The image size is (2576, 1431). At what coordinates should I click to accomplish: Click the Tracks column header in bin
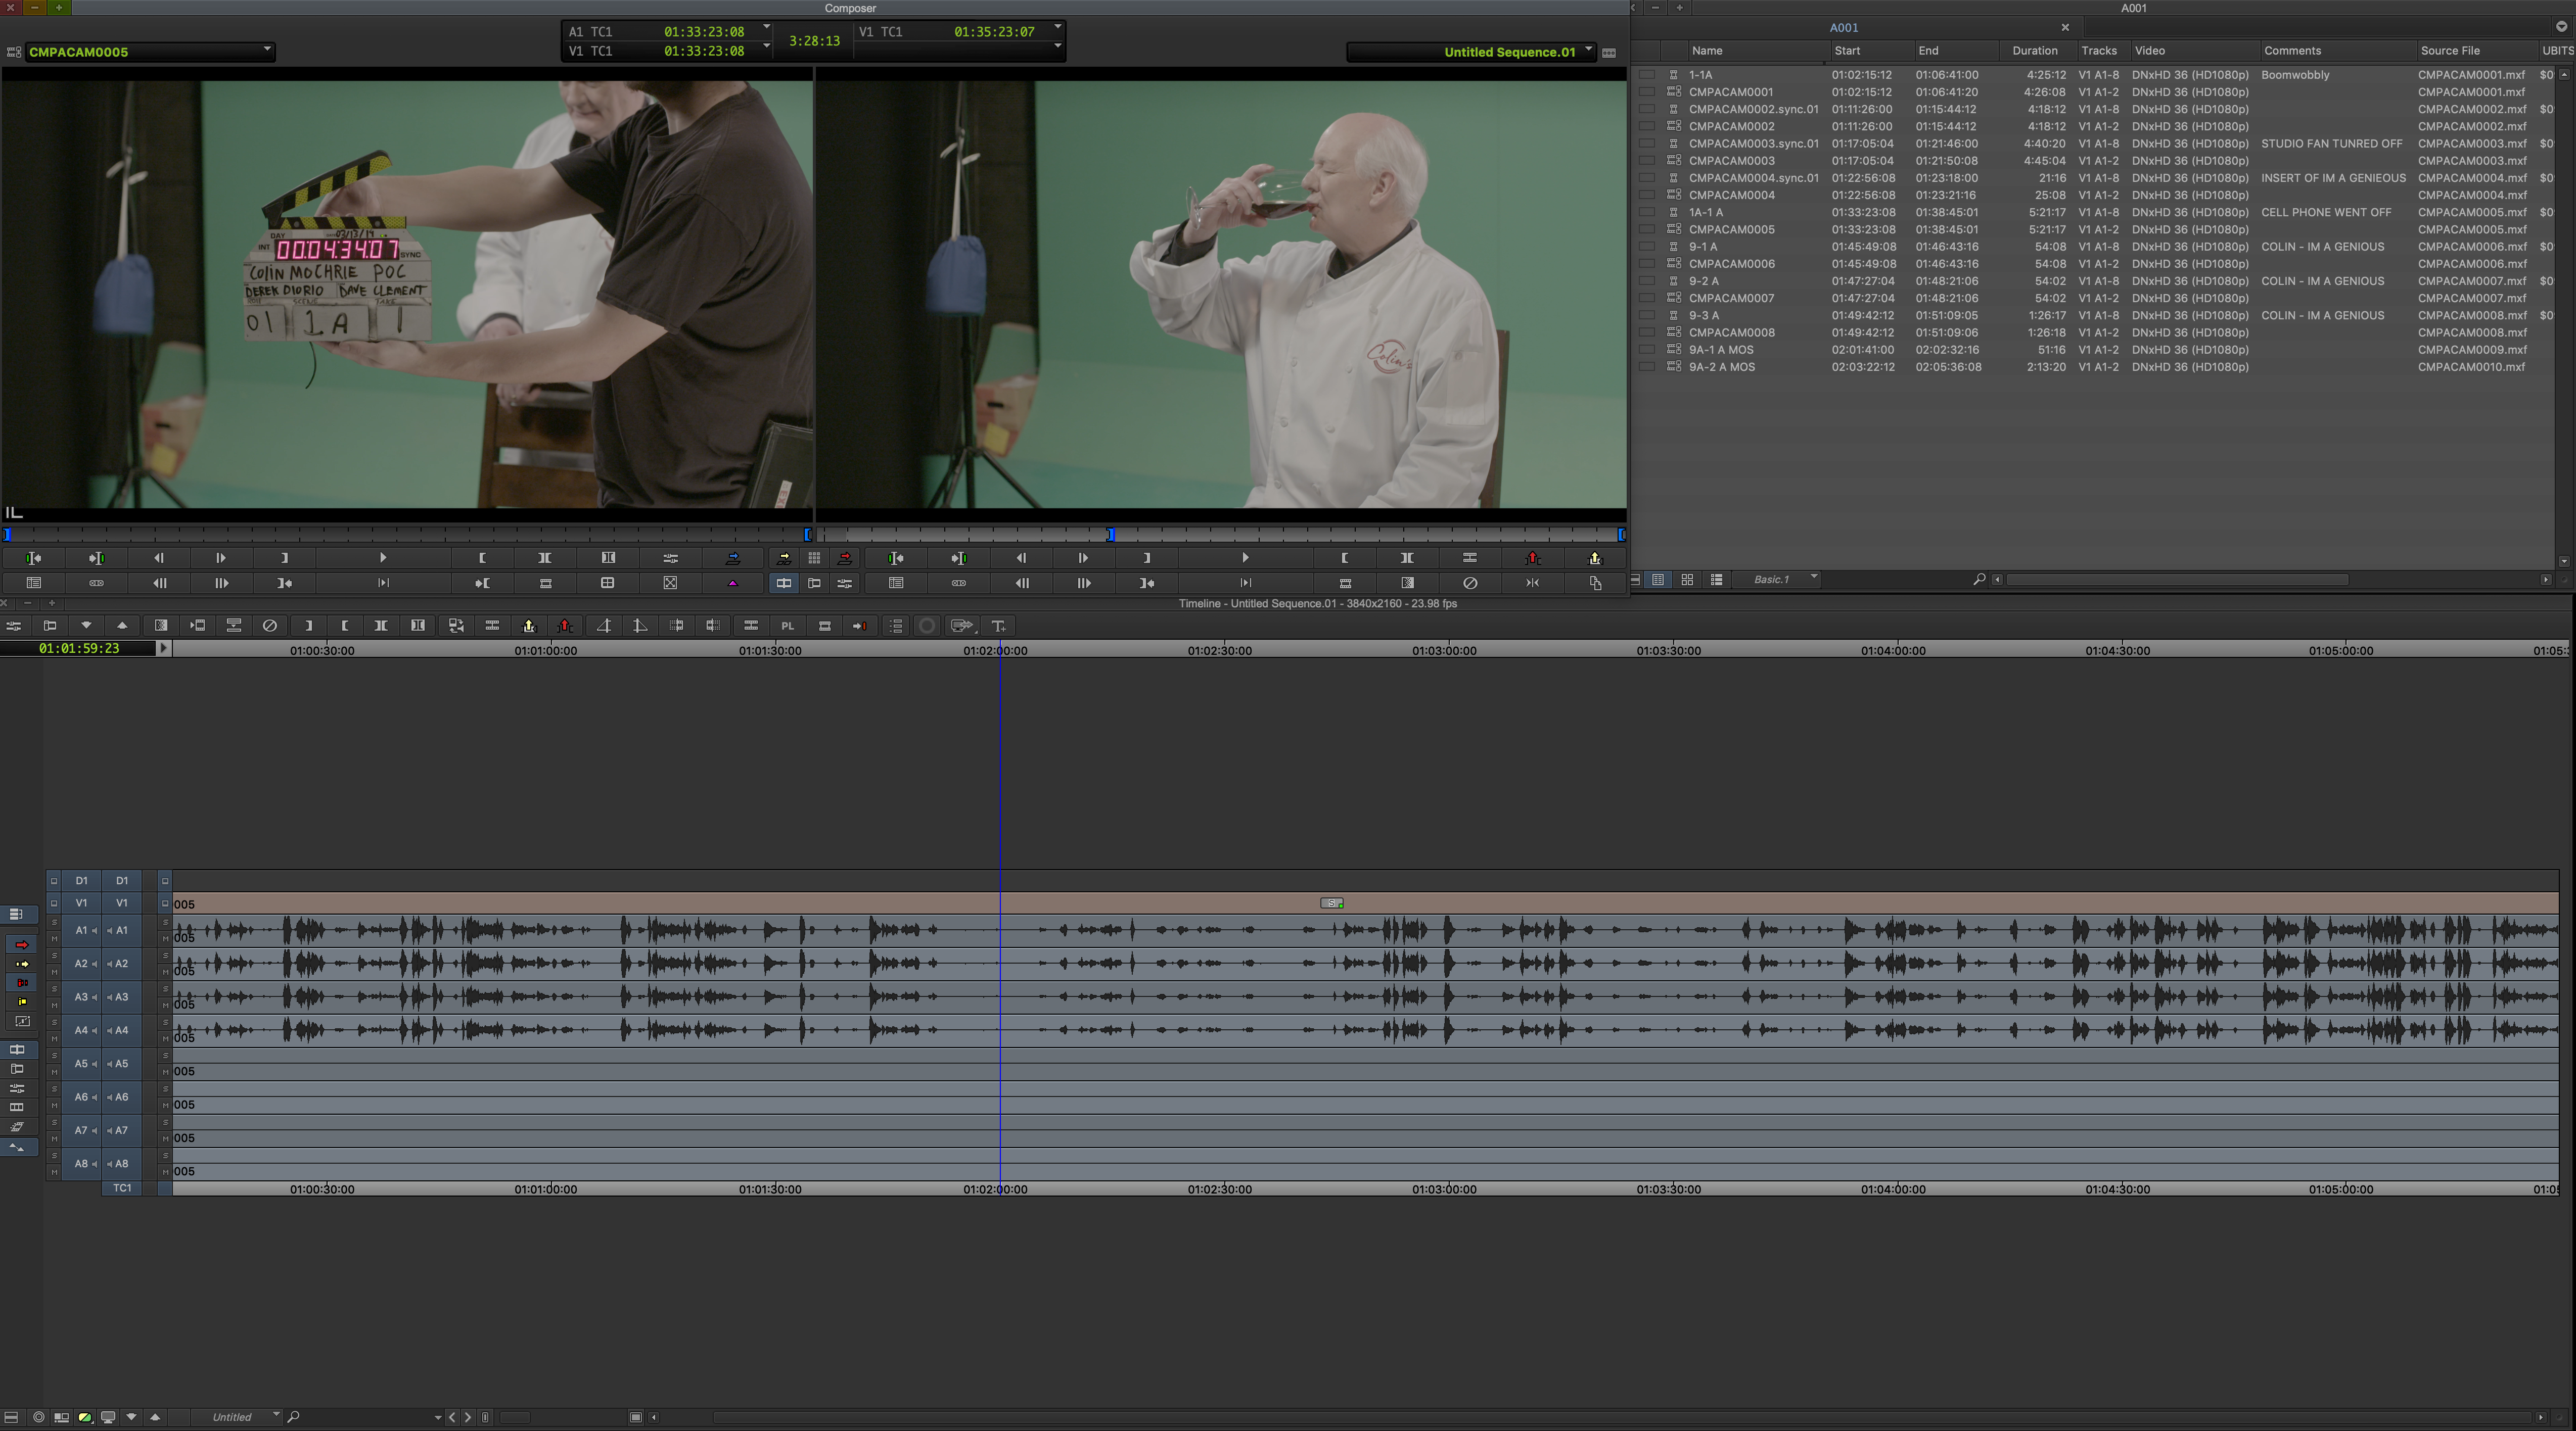click(2099, 51)
